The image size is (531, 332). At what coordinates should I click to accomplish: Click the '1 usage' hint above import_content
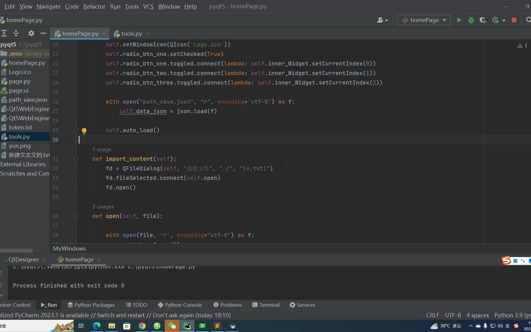(102, 149)
